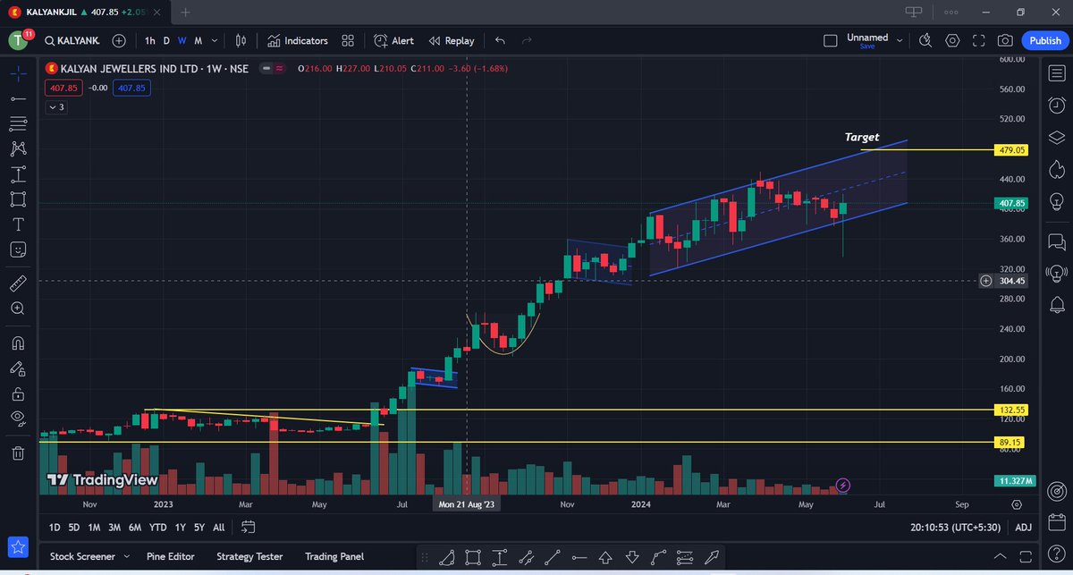
Task: Create a new Alert
Action: coord(393,41)
